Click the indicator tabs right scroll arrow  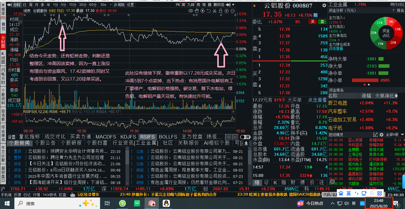[x=235, y=137]
